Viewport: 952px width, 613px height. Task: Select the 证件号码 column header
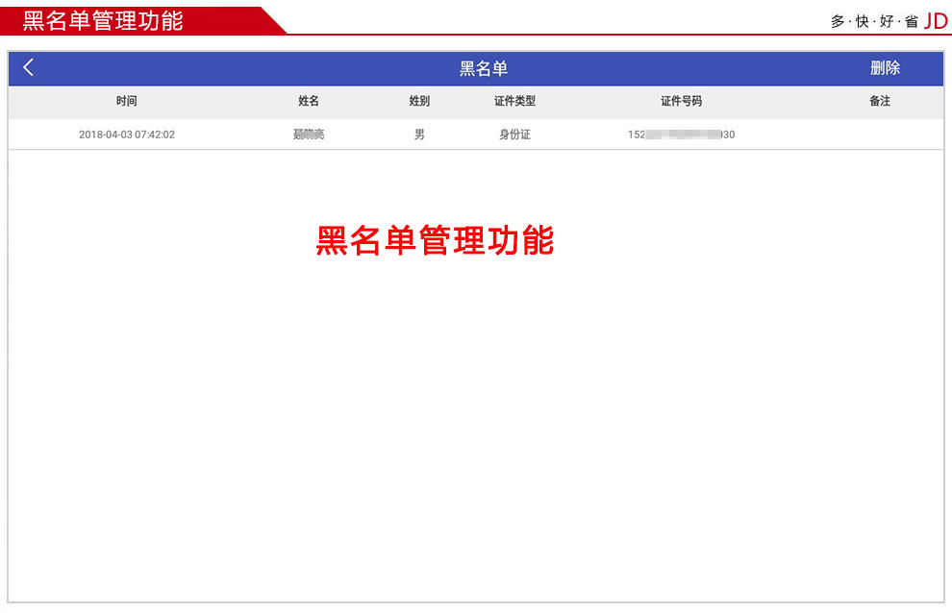tap(681, 101)
